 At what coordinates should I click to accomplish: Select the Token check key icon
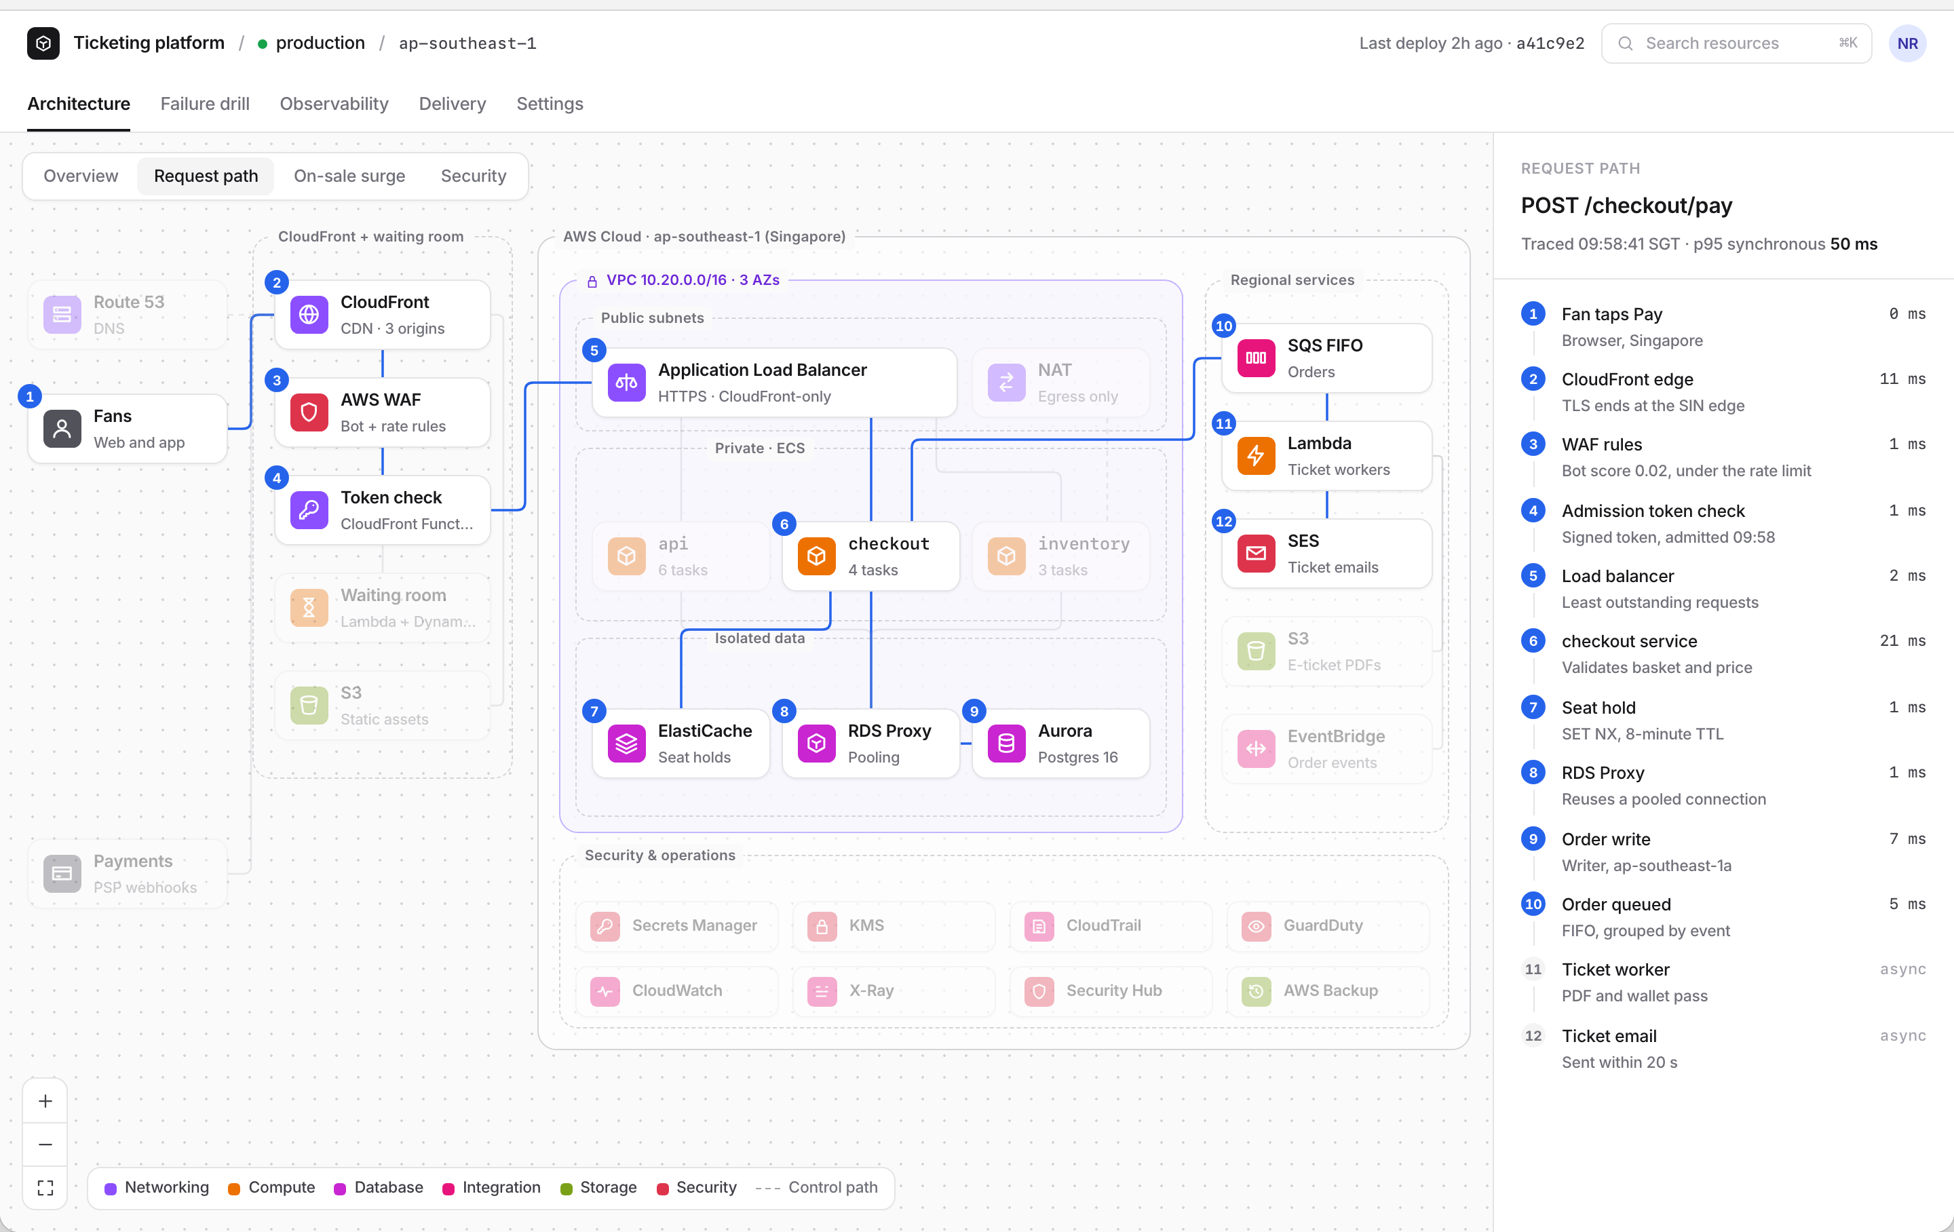pyautogui.click(x=309, y=509)
